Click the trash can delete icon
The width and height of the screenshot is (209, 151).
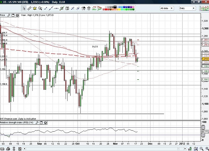89,9
